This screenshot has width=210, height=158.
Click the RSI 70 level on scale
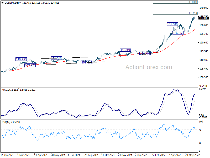click(200, 130)
